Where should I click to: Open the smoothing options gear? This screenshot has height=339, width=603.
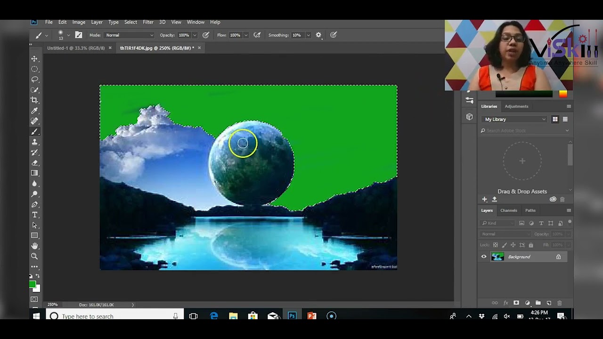(318, 35)
